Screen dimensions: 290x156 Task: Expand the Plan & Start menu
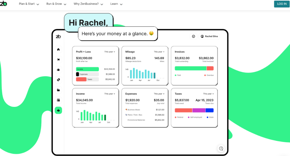(29, 4)
